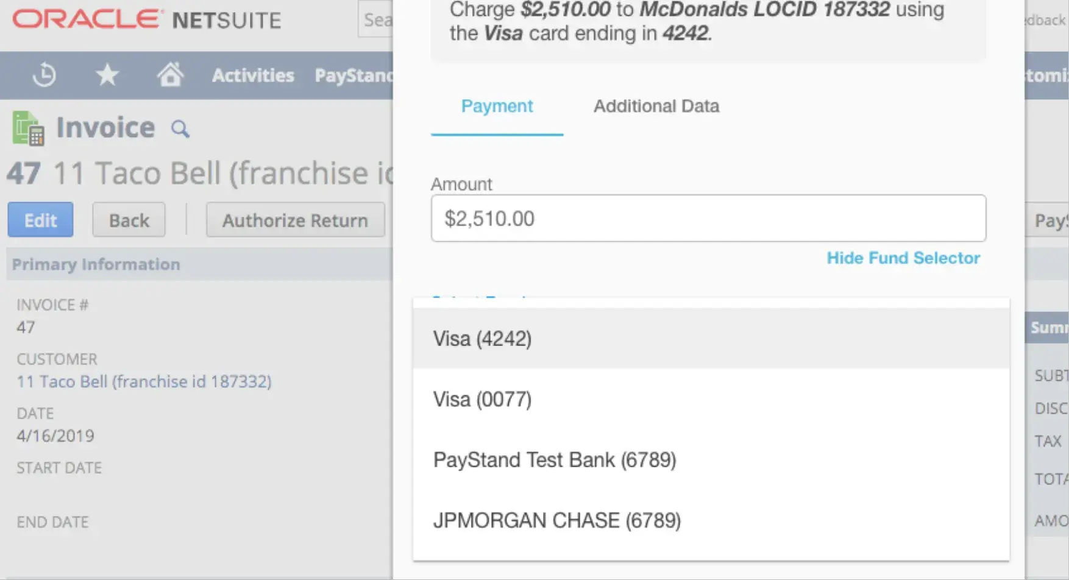Viewport: 1069px width, 580px height.
Task: Collapse funds with Hide Fund Selector
Action: (904, 258)
